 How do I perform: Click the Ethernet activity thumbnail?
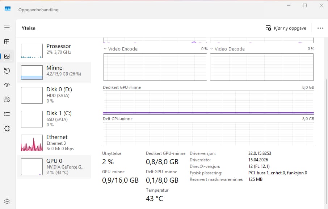coord(32,143)
